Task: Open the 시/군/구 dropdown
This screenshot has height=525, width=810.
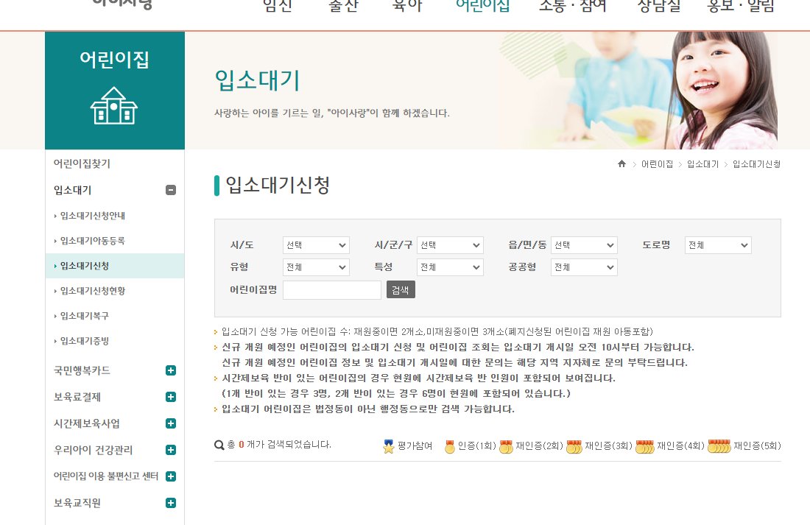Action: [x=450, y=245]
